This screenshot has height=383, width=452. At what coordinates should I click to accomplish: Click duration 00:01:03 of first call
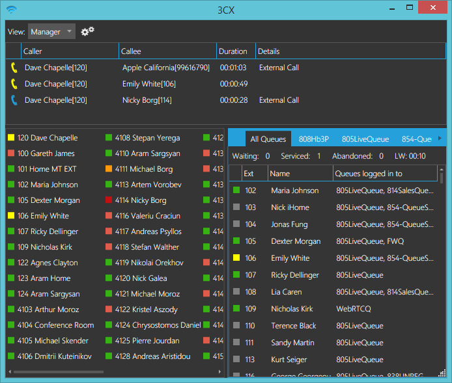pos(233,68)
